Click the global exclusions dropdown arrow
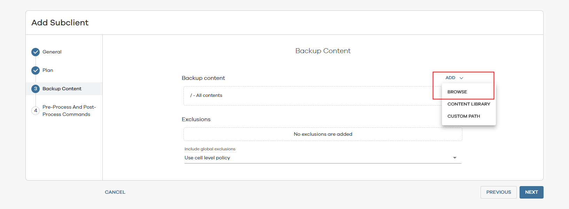Image resolution: width=569 pixels, height=209 pixels. (x=454, y=158)
